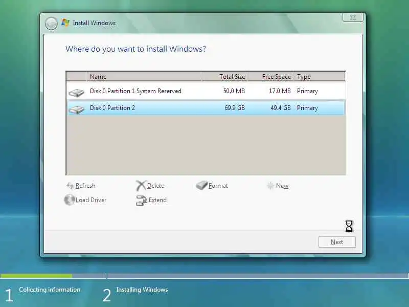
Task: Choose the Extend partition link
Action: [x=157, y=200]
